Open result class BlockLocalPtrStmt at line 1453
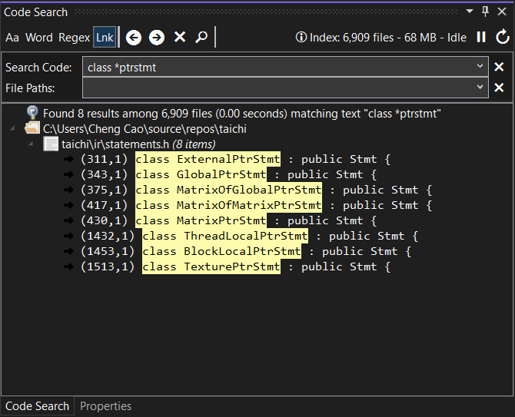The width and height of the screenshot is (515, 417). (246, 252)
